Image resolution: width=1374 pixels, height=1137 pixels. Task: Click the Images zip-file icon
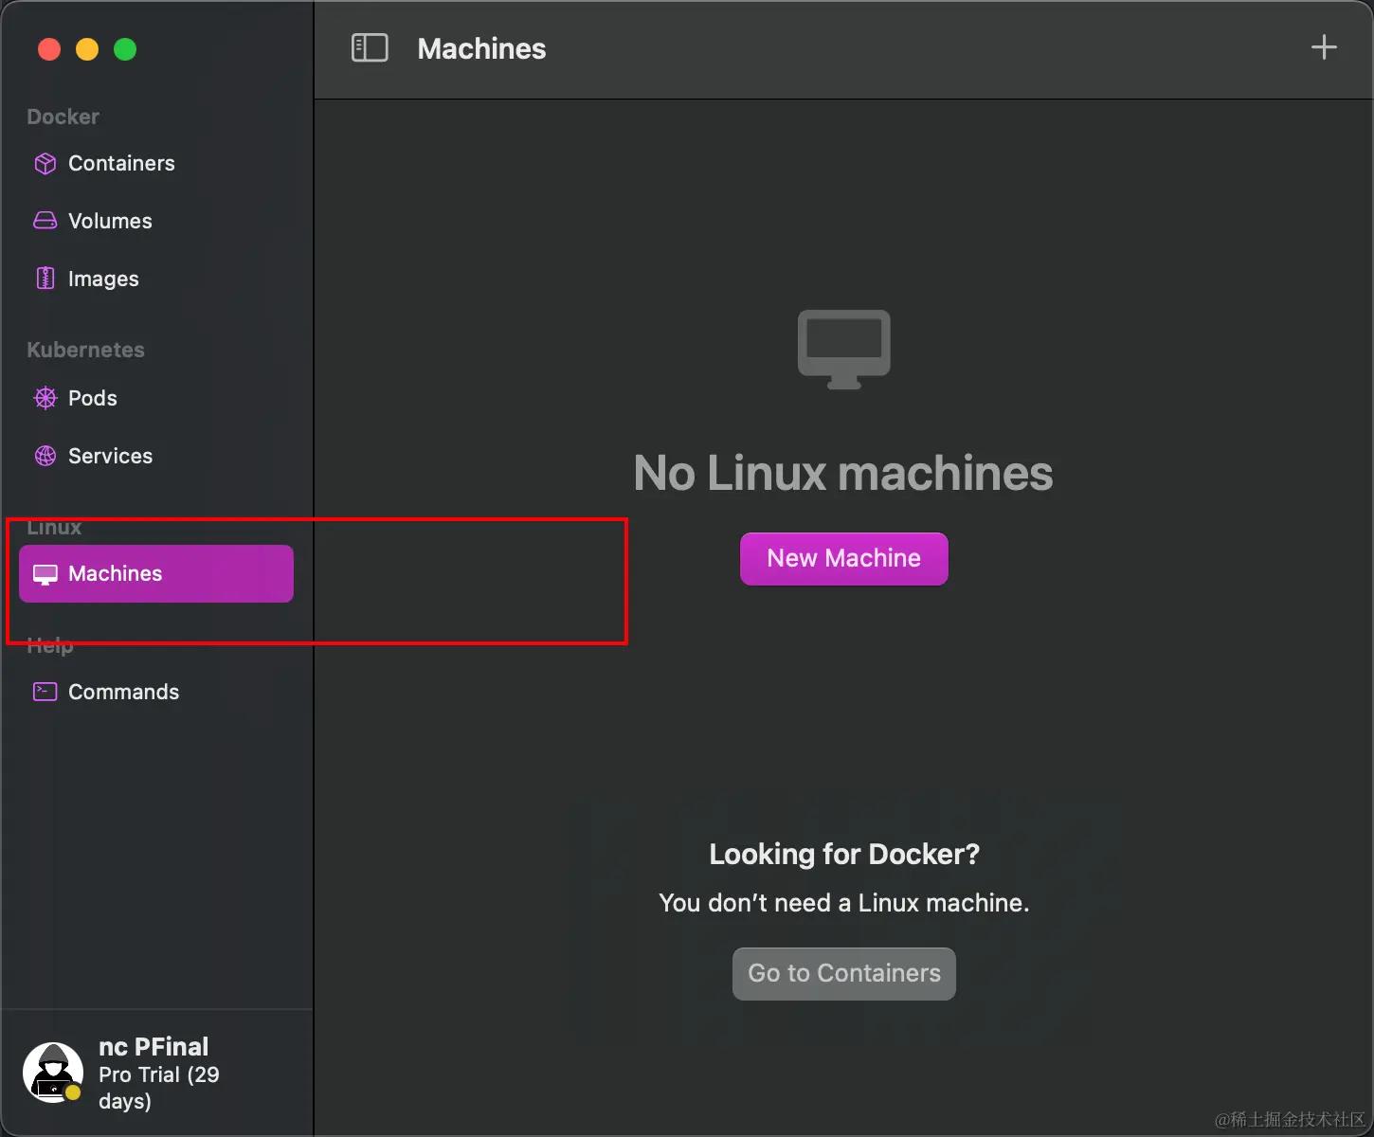[45, 279]
